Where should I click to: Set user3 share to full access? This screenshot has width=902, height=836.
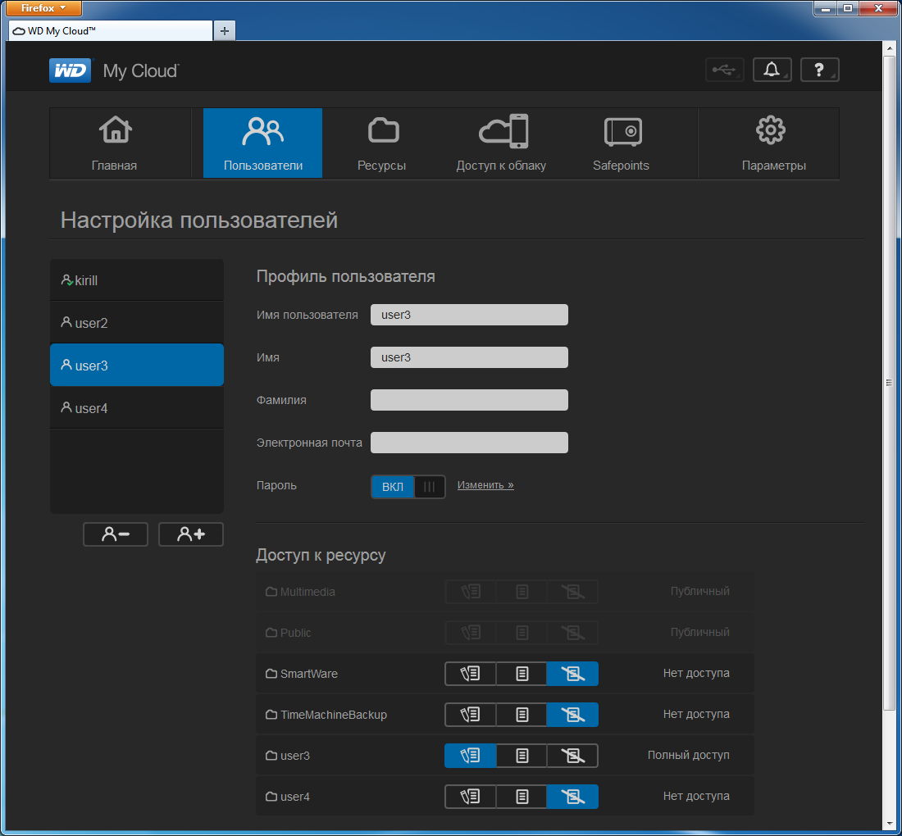(471, 756)
